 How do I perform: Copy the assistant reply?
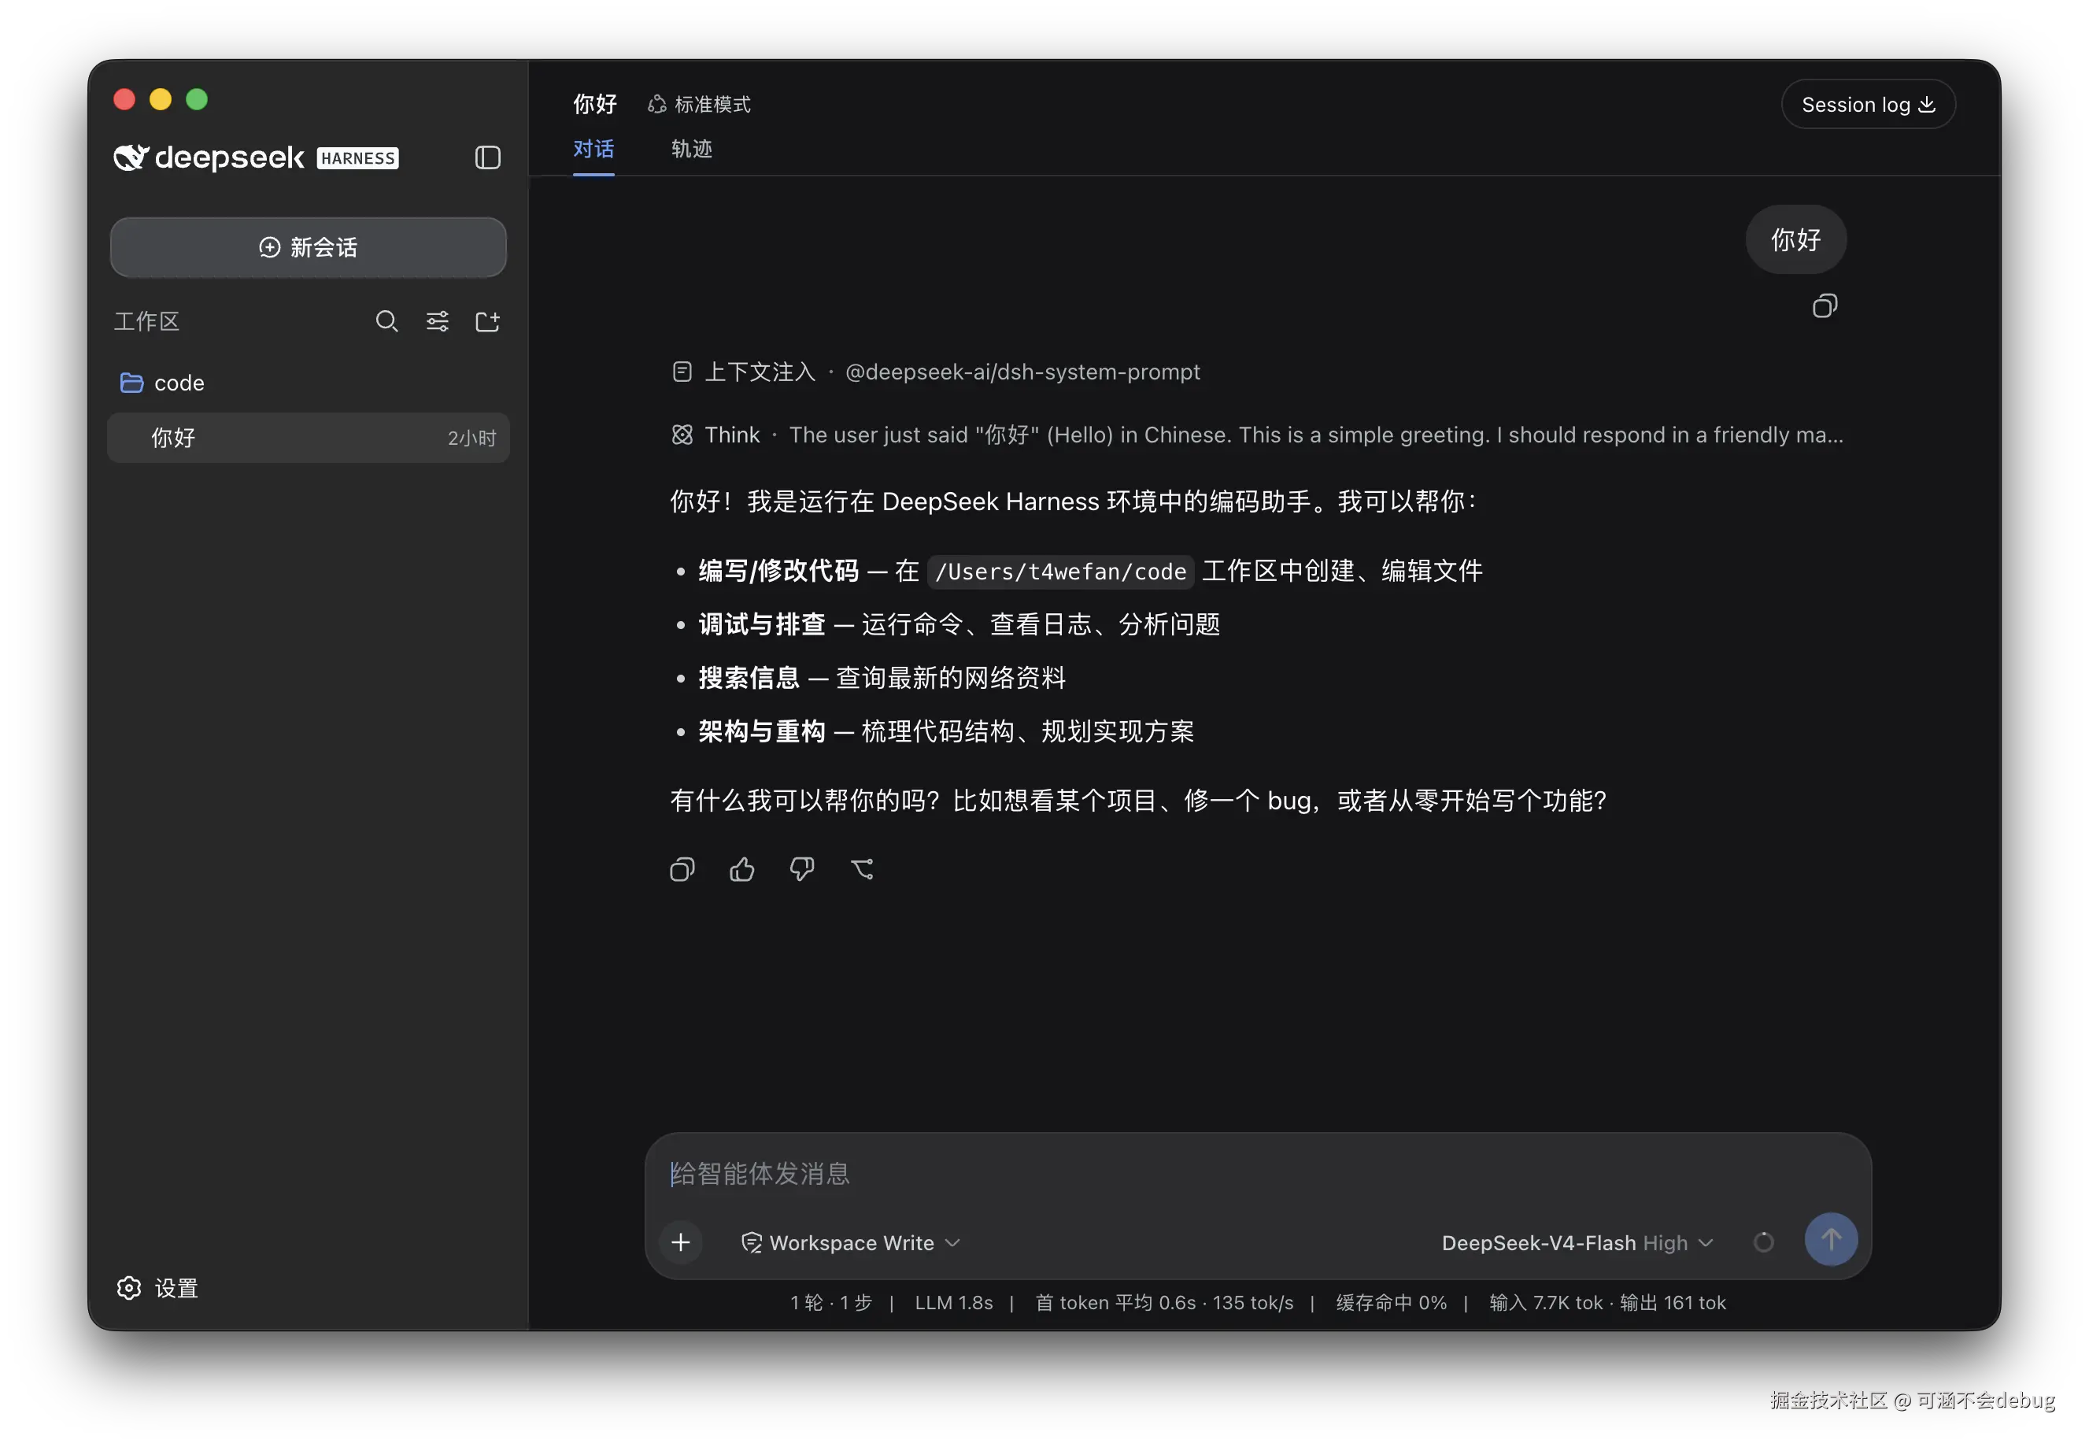click(682, 869)
